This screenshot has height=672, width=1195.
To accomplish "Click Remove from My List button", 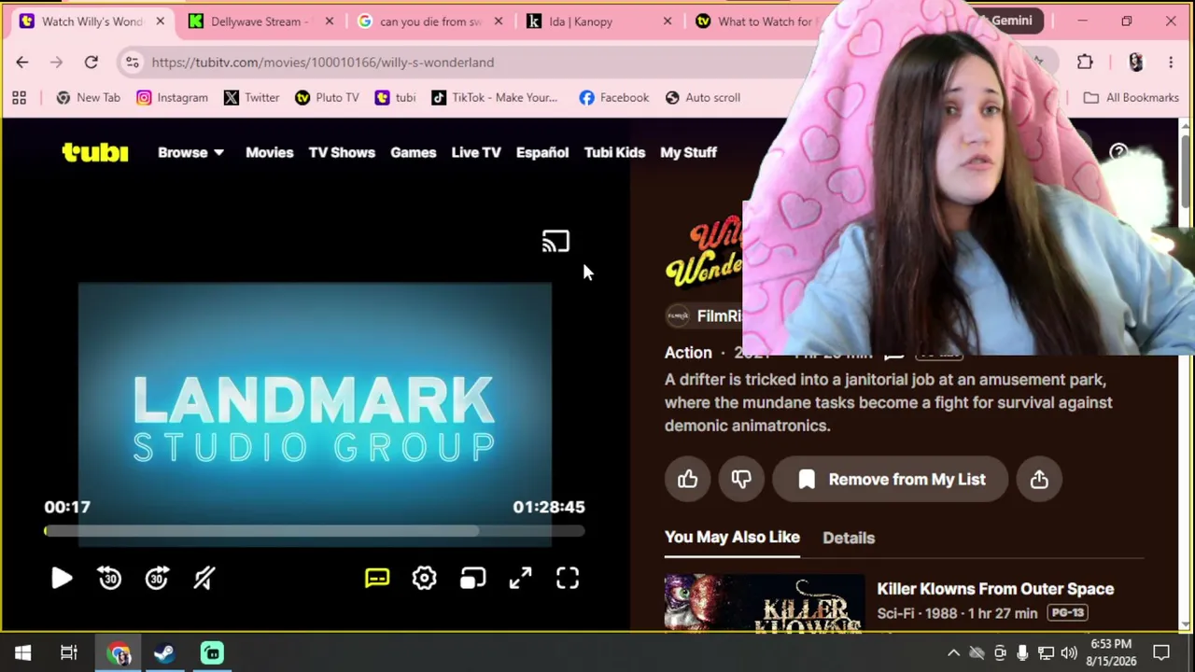I will (891, 480).
